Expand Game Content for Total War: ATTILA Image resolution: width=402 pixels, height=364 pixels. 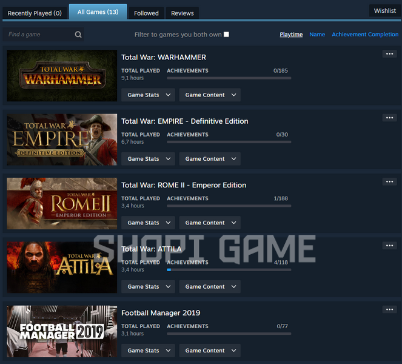[x=210, y=286]
